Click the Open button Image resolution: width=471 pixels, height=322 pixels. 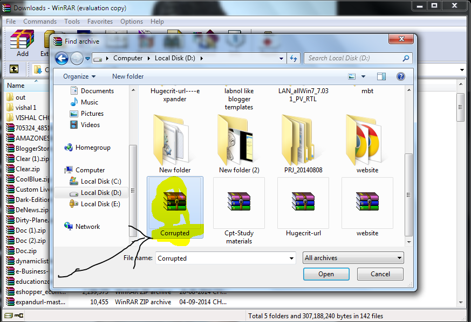pyautogui.click(x=326, y=274)
